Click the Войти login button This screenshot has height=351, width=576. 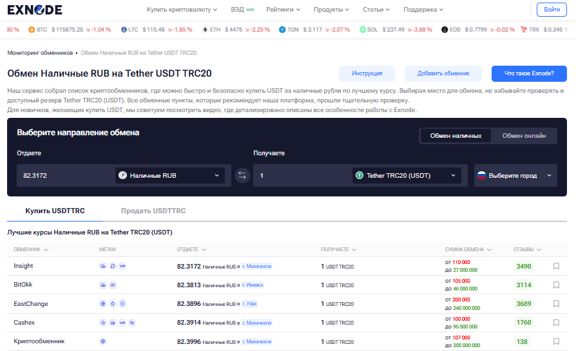552,10
